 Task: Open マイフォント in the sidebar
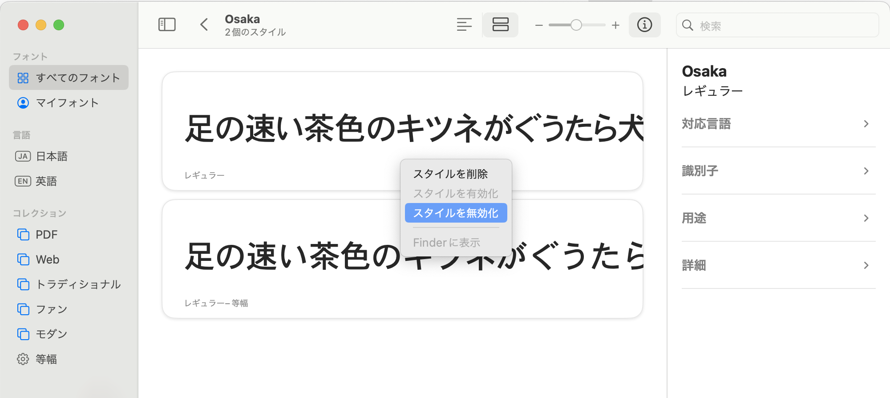(69, 103)
